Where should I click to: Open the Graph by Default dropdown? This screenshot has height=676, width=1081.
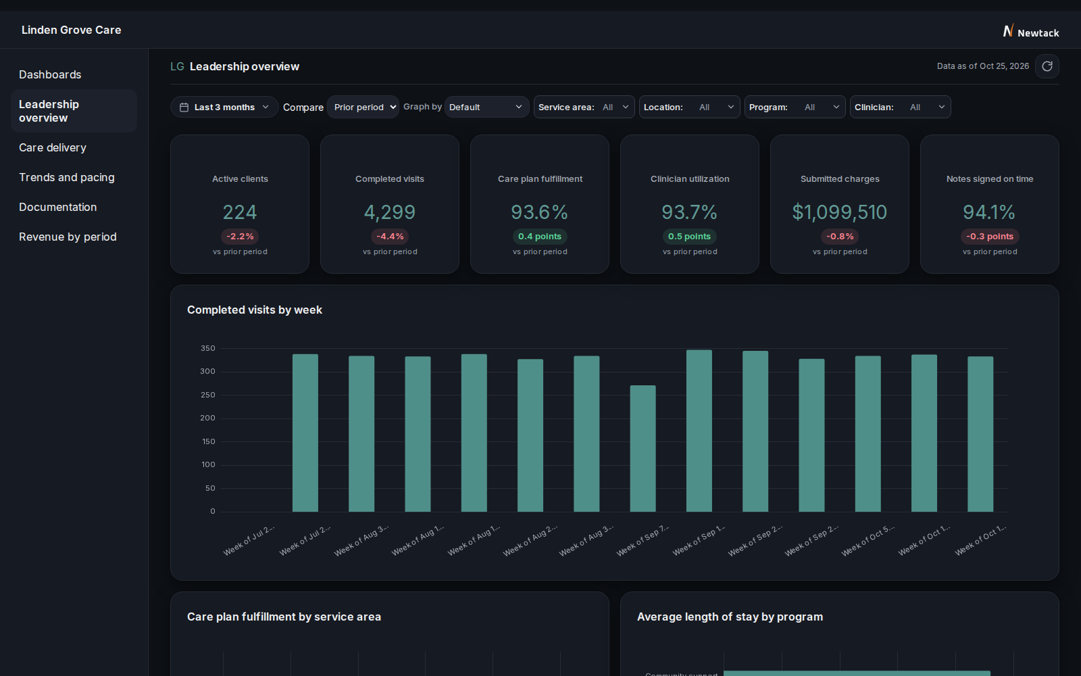tap(486, 107)
